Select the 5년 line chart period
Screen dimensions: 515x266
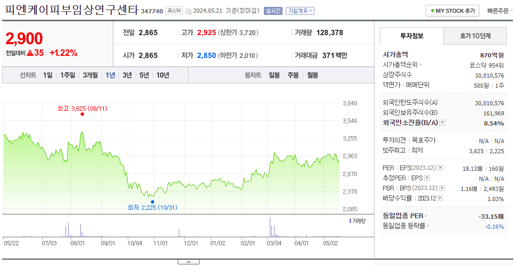pyautogui.click(x=144, y=75)
